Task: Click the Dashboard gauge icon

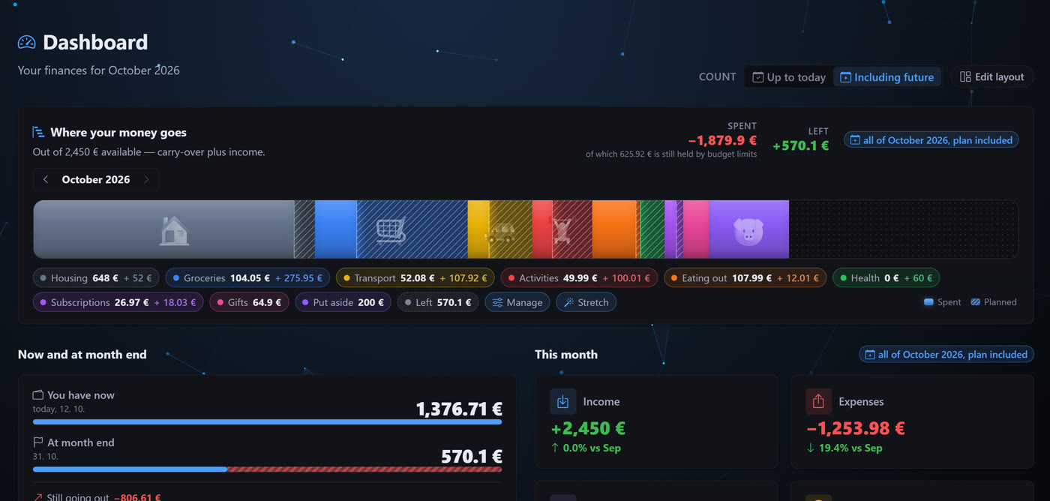Action: tap(27, 43)
